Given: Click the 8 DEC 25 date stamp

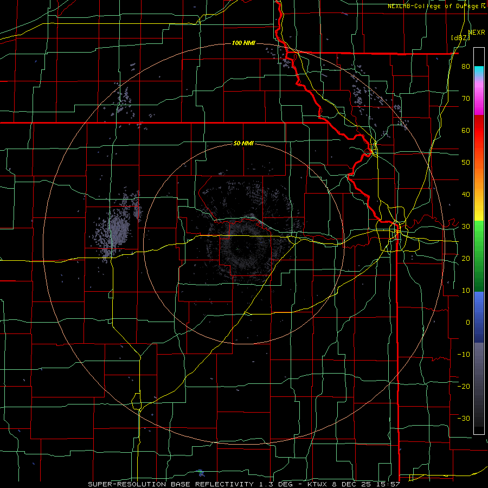Looking at the screenshot, I should click(352, 484).
